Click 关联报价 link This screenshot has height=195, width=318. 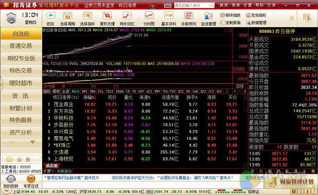click(x=65, y=171)
